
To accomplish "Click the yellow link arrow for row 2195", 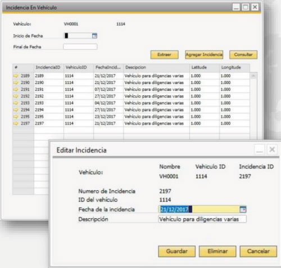I will pyautogui.click(x=16, y=117).
